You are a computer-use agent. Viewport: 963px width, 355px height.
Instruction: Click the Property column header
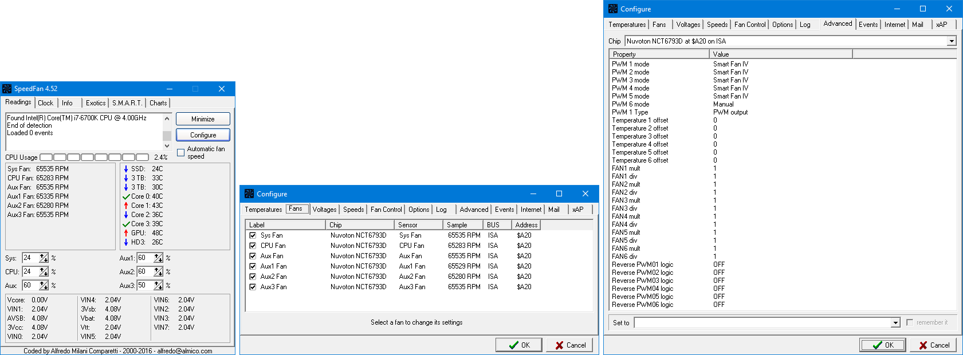click(x=659, y=54)
